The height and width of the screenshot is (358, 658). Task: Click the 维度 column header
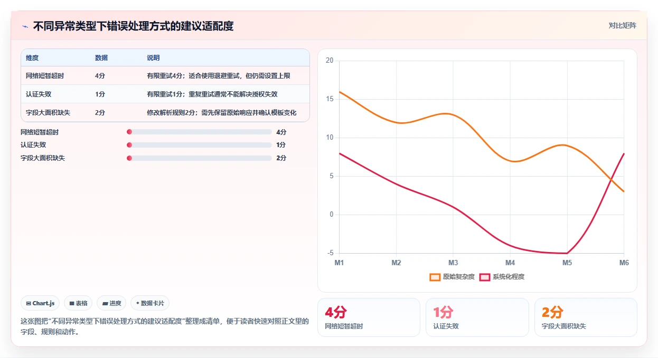pyautogui.click(x=32, y=58)
